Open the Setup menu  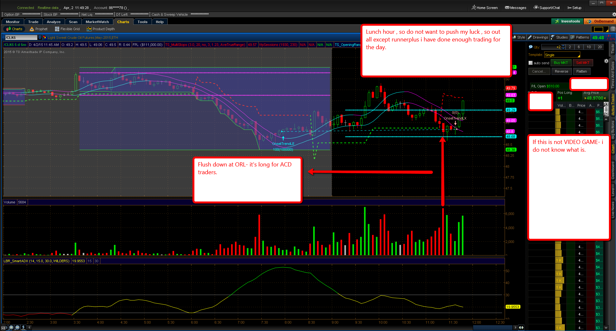(x=574, y=8)
